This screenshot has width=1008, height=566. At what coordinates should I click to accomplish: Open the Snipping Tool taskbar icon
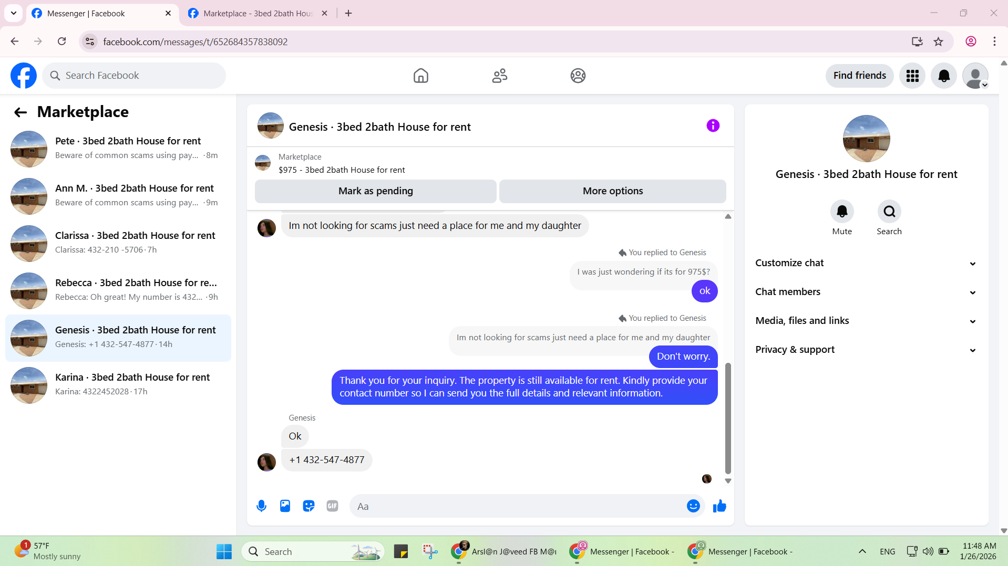[x=430, y=552]
